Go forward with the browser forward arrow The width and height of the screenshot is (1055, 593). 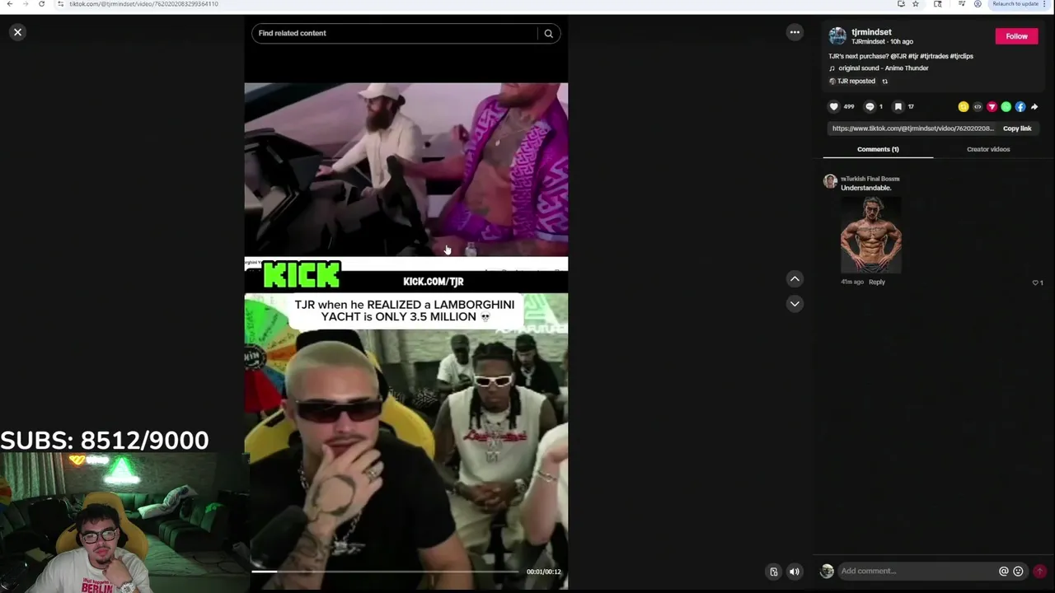pyautogui.click(x=25, y=4)
